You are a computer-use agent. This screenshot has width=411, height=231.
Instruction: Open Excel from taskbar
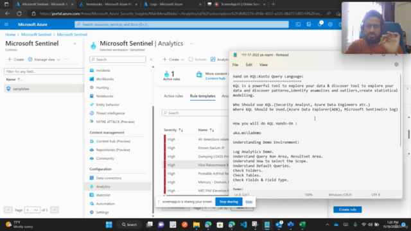302,225
